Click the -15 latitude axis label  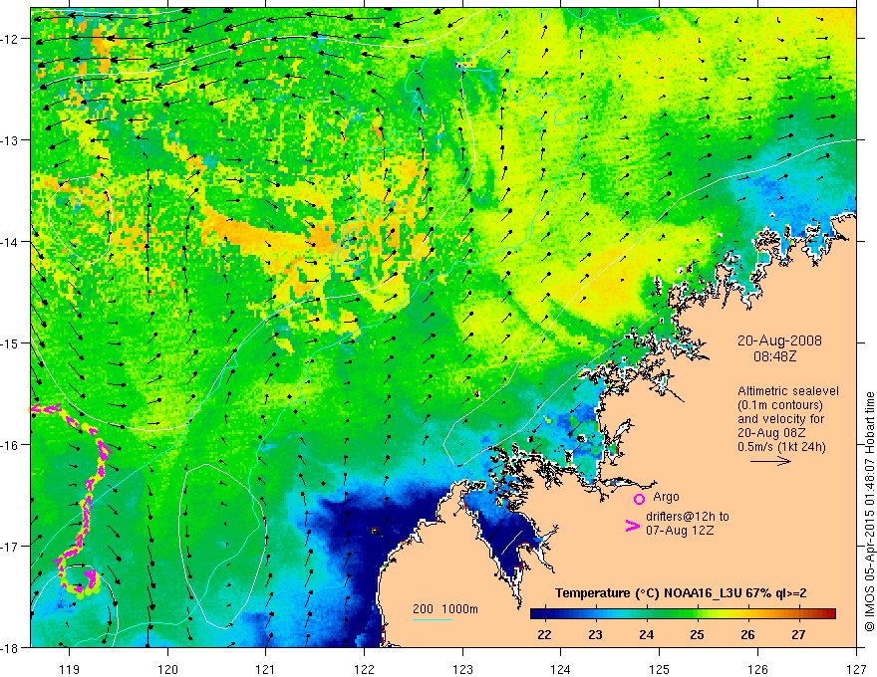point(16,342)
